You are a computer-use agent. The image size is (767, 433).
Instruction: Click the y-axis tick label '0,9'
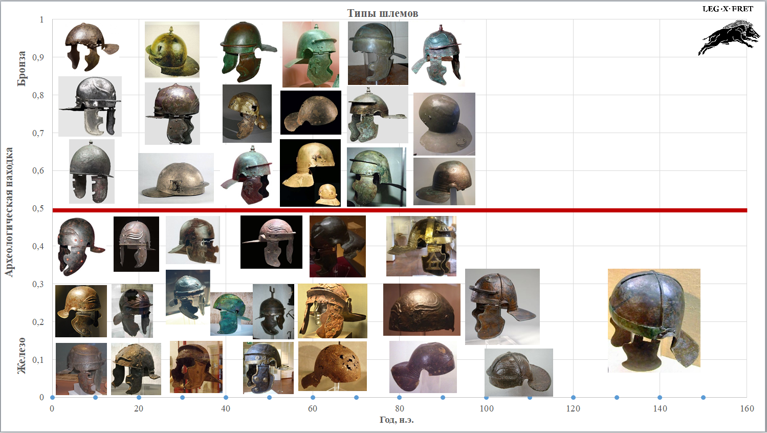(x=38, y=57)
